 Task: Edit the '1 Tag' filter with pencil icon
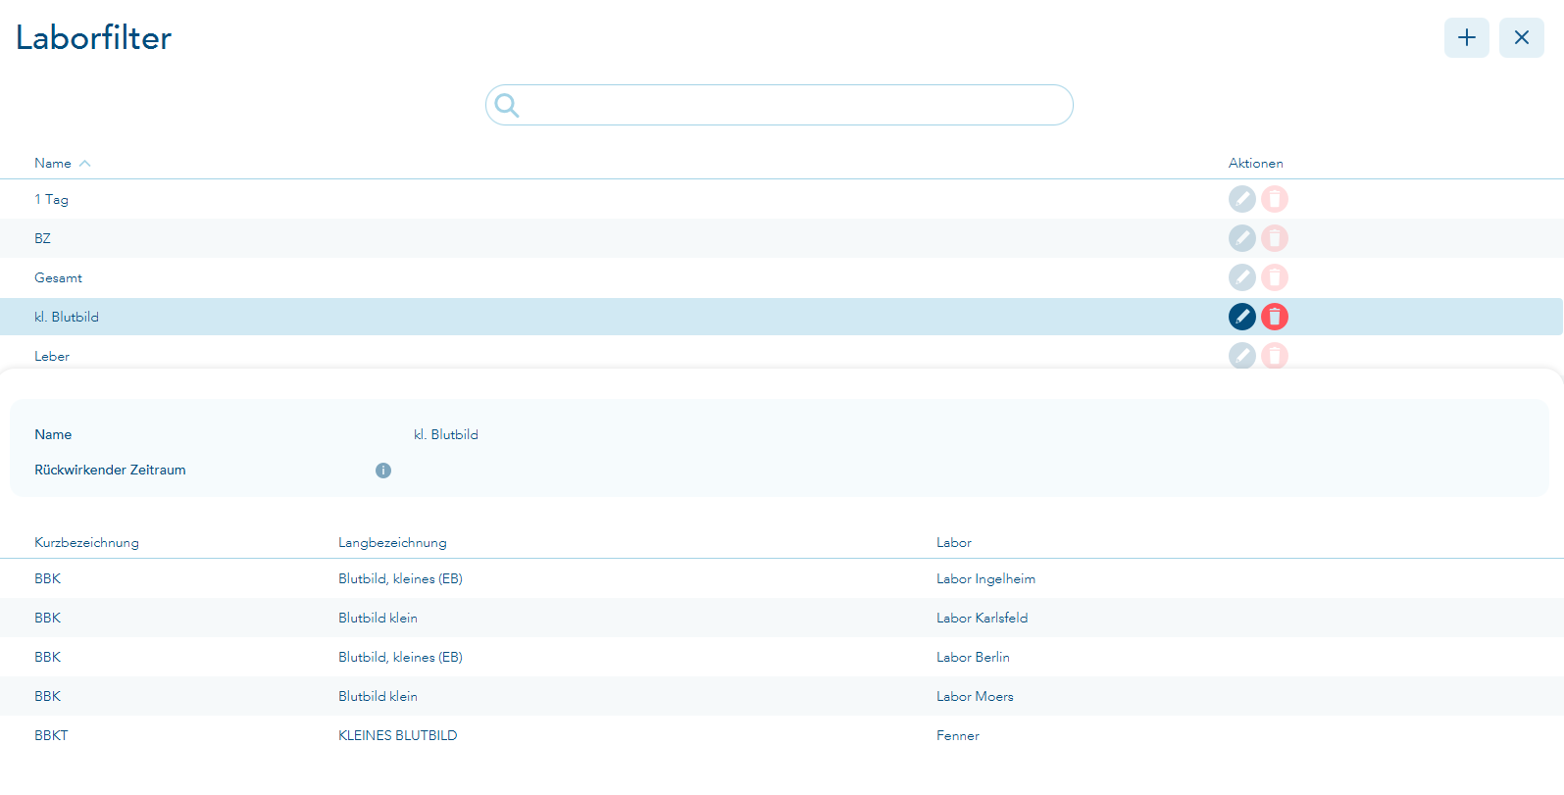[1241, 199]
